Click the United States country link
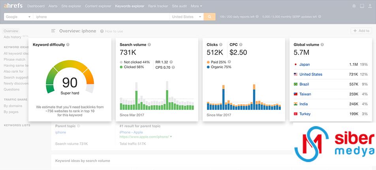The height and width of the screenshot is (170, 376). [x=311, y=74]
